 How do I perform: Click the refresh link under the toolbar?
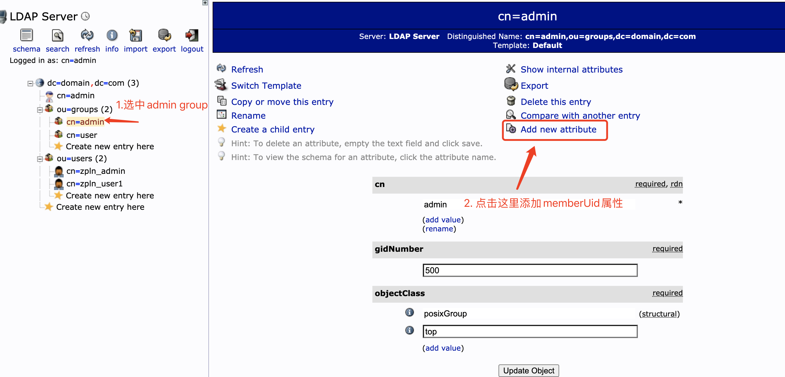(87, 49)
